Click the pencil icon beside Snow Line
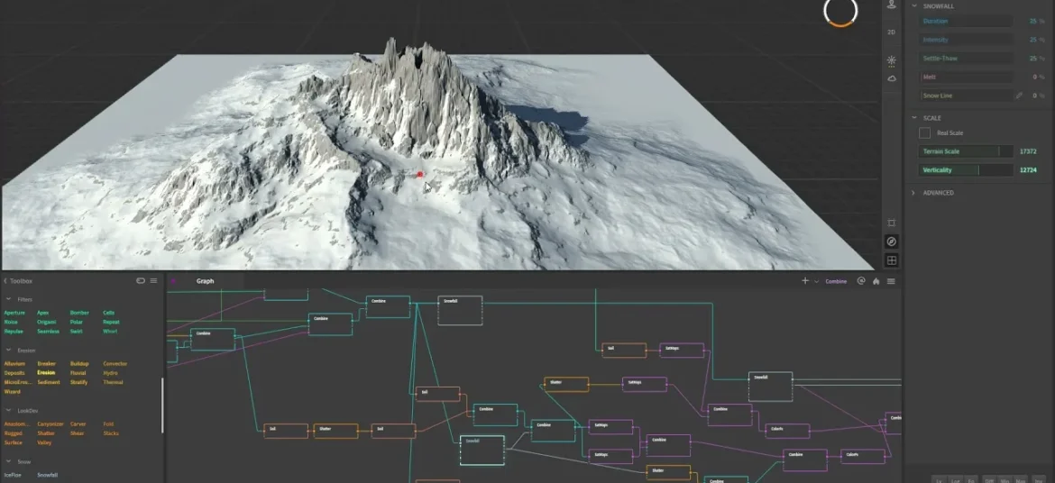The image size is (1055, 483). pyautogui.click(x=1019, y=96)
